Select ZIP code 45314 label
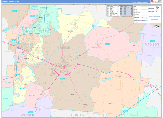This screenshot has height=118, width=163. pos(108,44)
